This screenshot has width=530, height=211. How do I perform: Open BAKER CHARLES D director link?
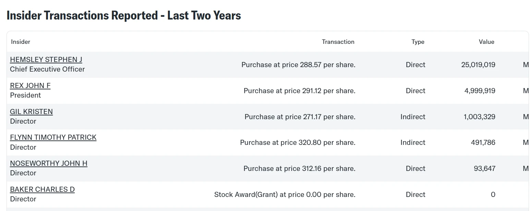[x=42, y=189]
